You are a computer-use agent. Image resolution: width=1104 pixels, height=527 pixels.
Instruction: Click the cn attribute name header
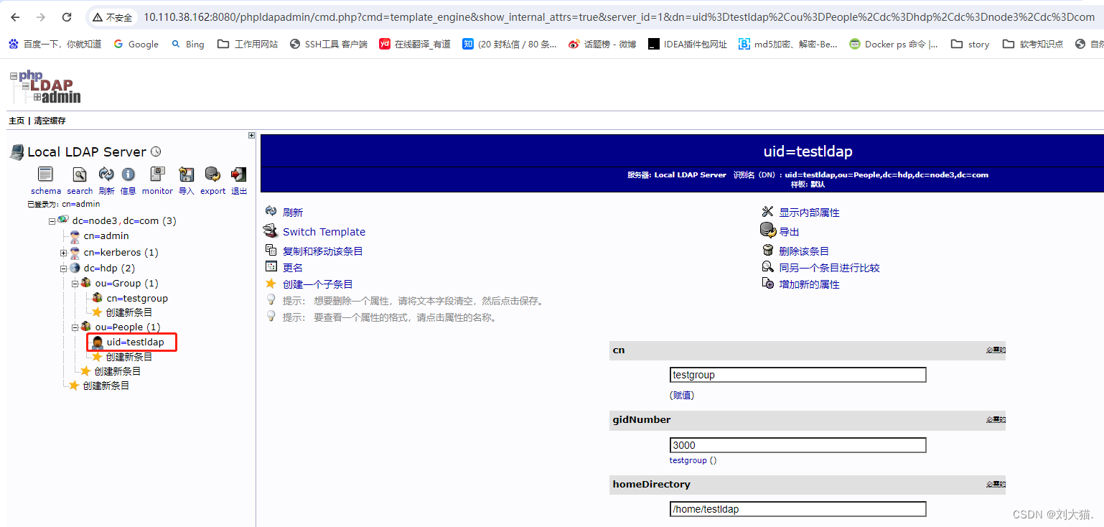coord(618,350)
